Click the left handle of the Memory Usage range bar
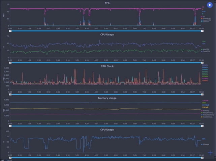The image size is (216, 161). 10,126
